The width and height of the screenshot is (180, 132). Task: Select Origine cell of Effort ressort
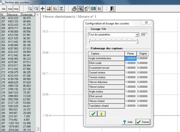[143, 96]
